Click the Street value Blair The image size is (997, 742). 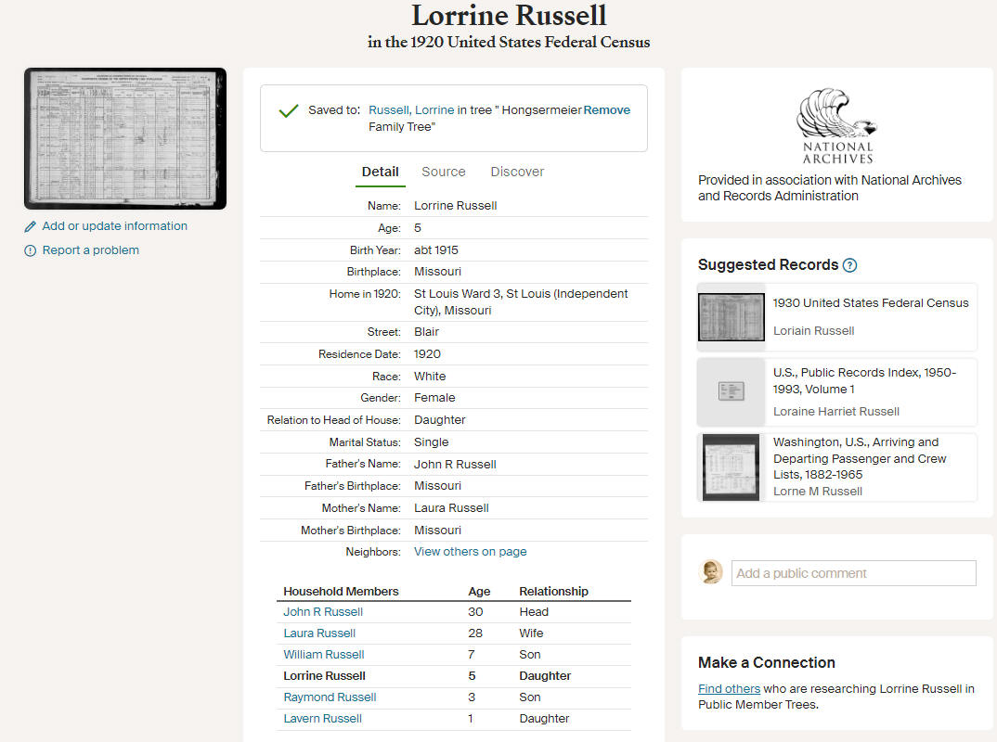(426, 332)
